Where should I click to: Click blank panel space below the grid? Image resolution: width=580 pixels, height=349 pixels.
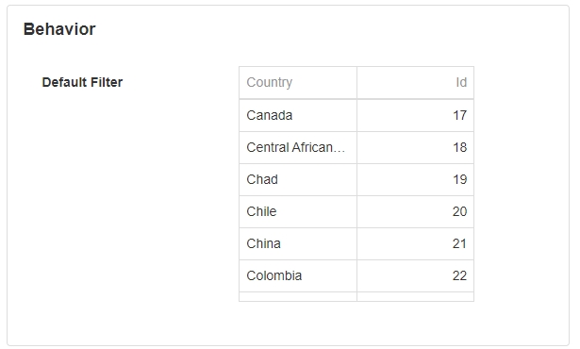356,324
